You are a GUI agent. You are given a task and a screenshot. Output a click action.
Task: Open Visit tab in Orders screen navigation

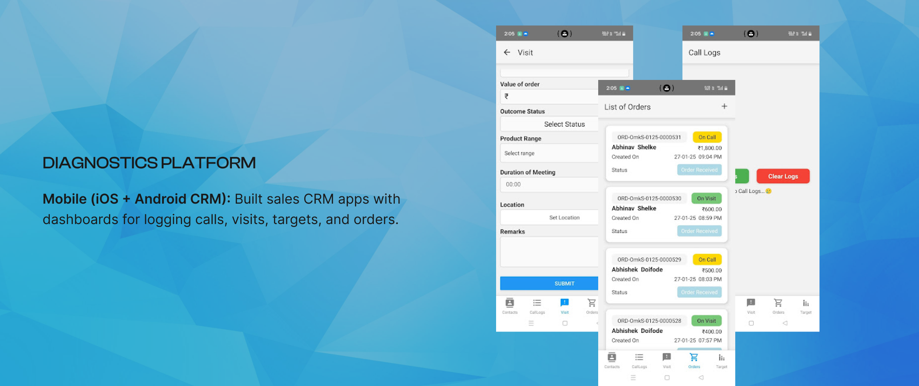[x=667, y=360]
